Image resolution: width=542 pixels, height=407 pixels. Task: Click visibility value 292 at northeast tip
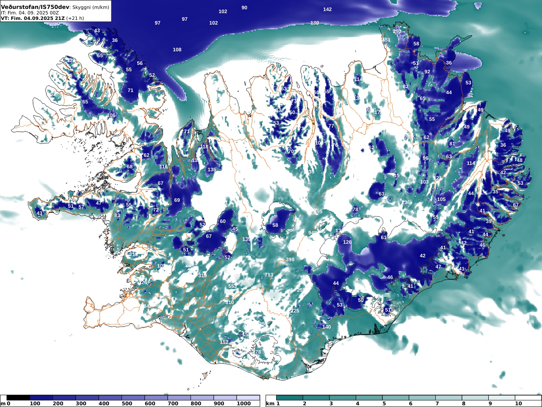pos(397,32)
